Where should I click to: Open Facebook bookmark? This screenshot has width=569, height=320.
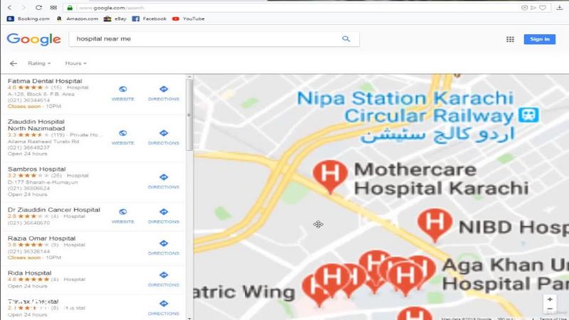(149, 18)
